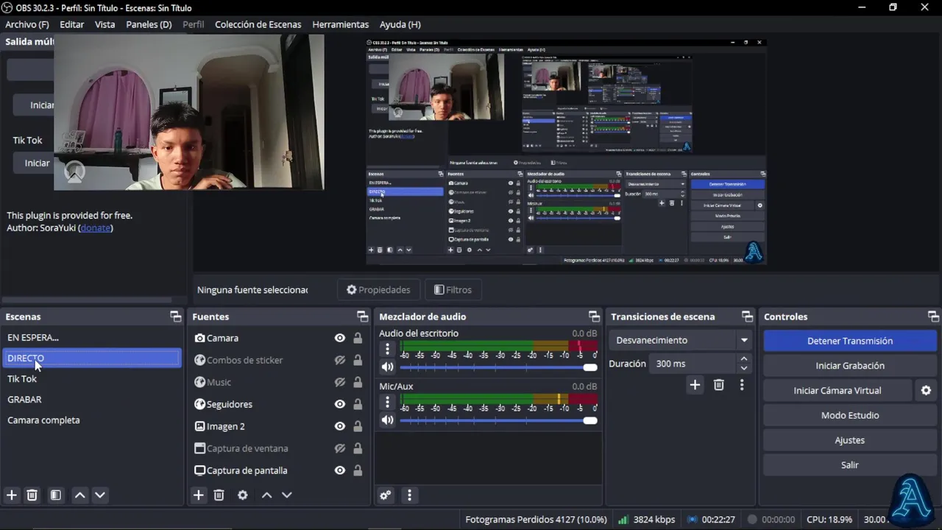The height and width of the screenshot is (530, 942).
Task: Remove selected scene with trash icon
Action: 32,495
